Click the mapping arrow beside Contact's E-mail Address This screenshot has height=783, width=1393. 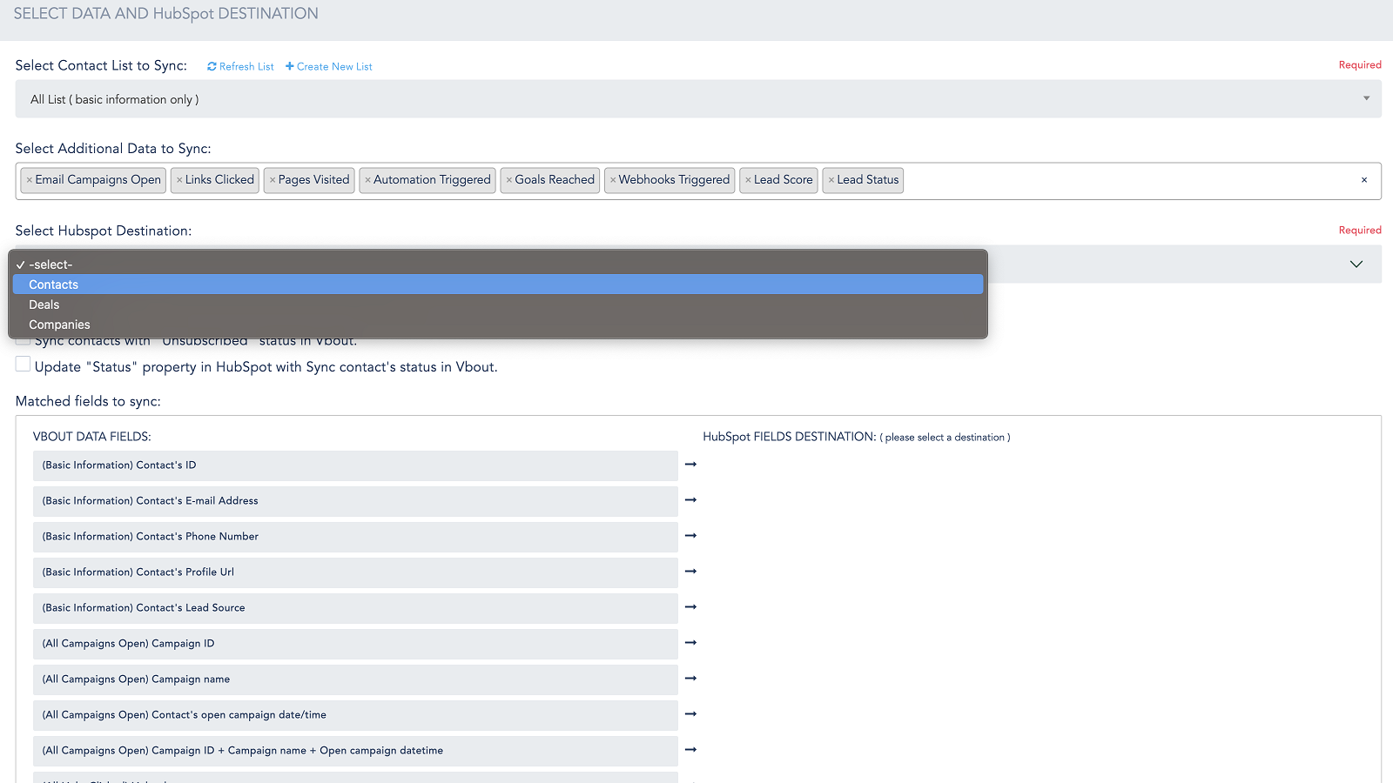coord(690,500)
